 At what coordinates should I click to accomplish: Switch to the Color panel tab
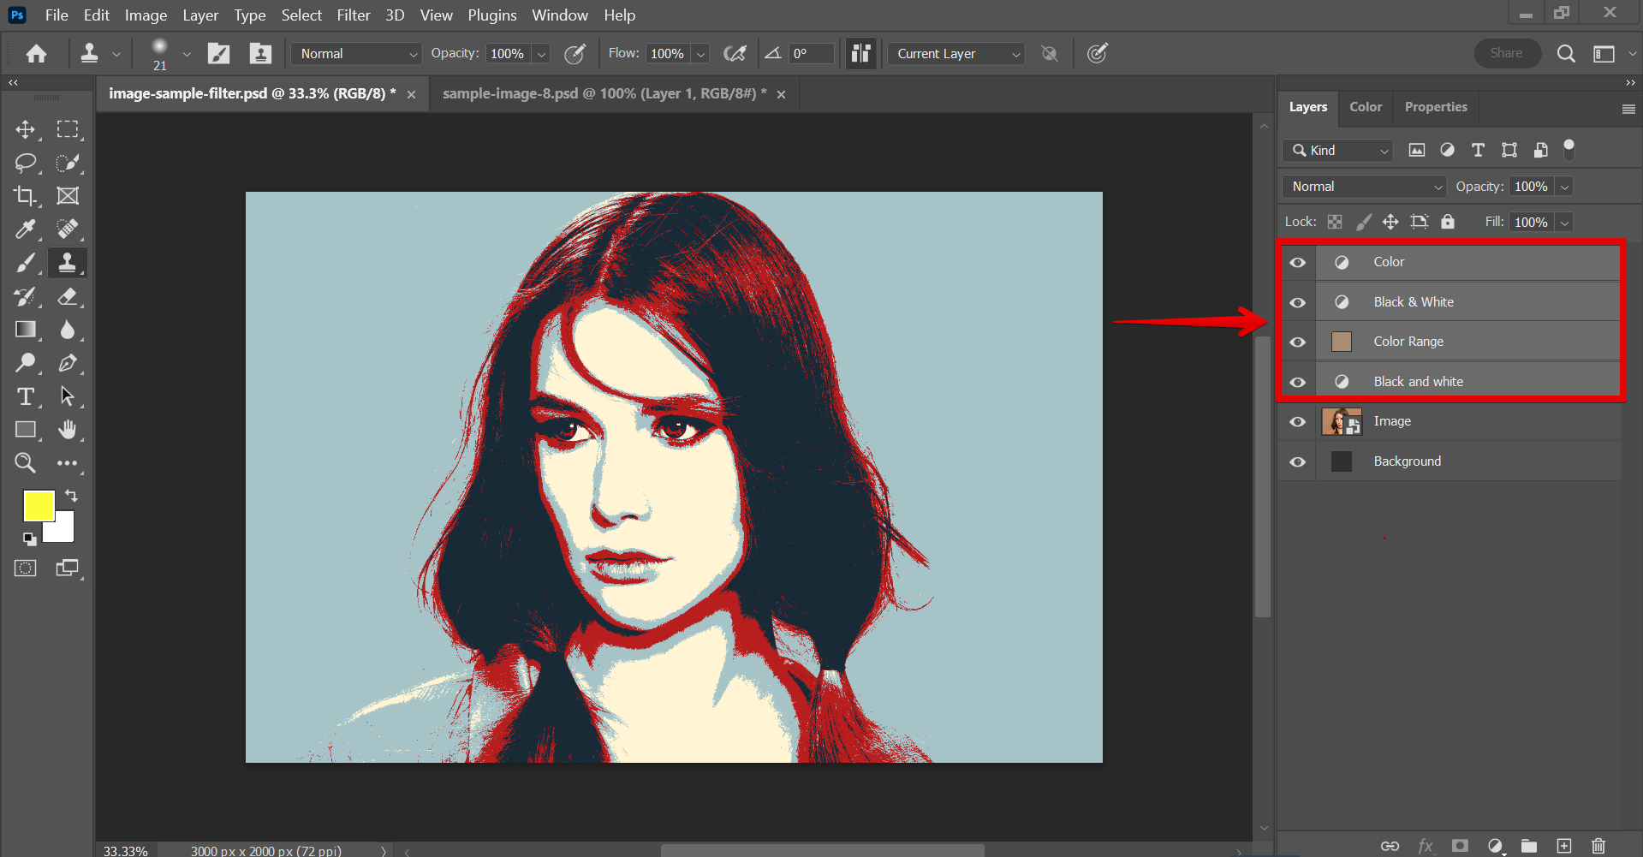[x=1365, y=106]
